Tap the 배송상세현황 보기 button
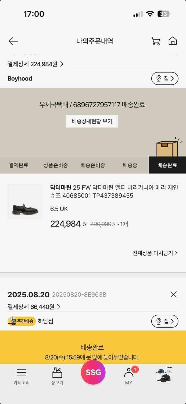186x404 pixels. [92, 121]
